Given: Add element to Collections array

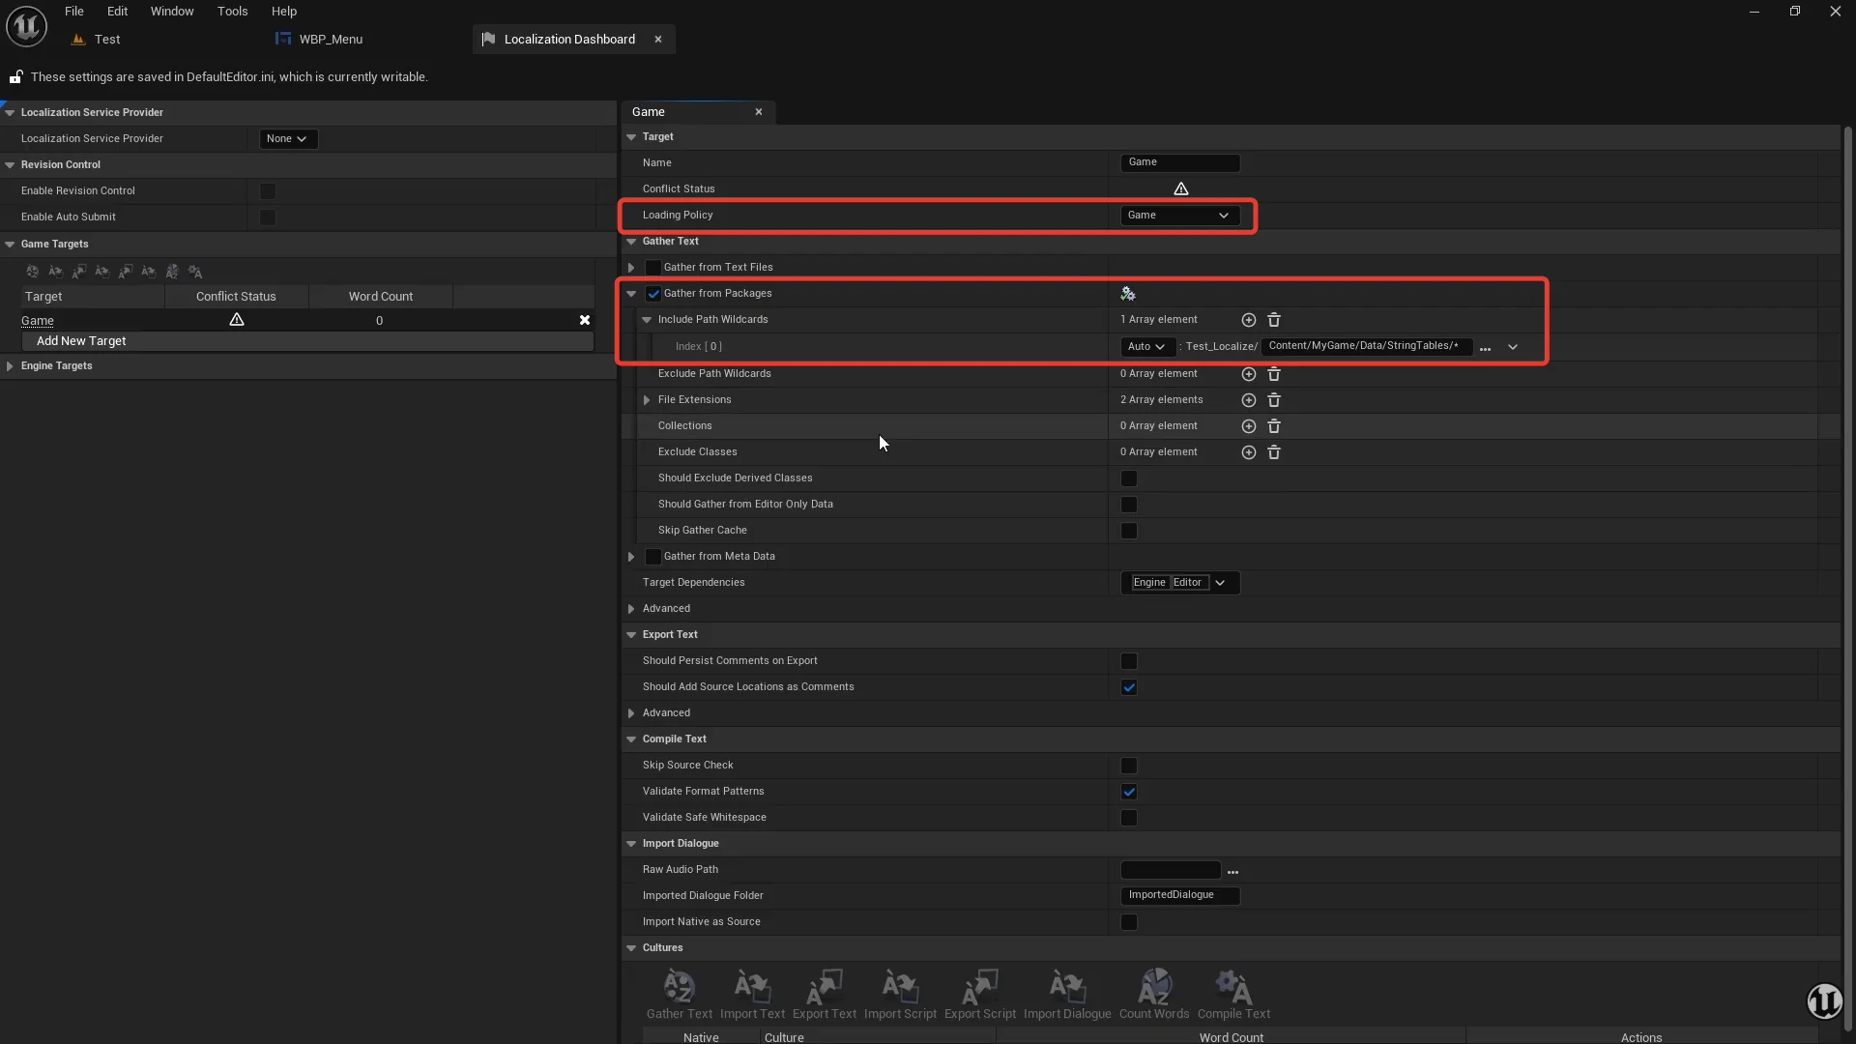Looking at the screenshot, I should pos(1249,426).
